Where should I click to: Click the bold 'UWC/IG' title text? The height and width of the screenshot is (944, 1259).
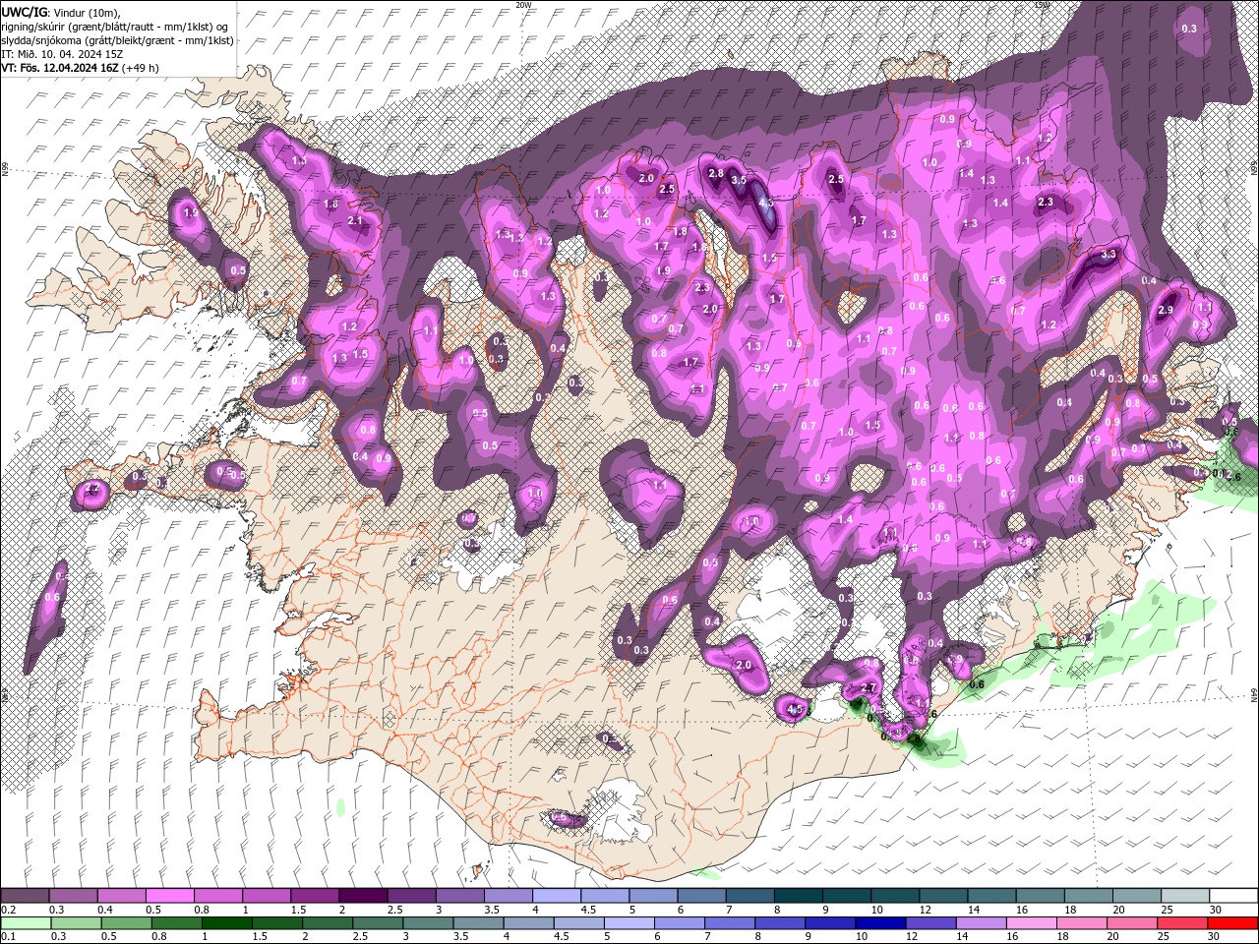click(x=24, y=12)
